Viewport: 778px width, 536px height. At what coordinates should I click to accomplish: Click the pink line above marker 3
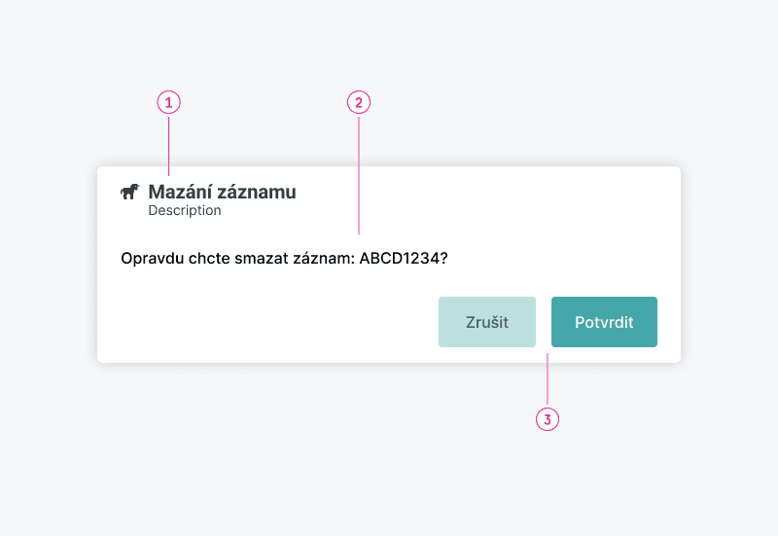[548, 379]
